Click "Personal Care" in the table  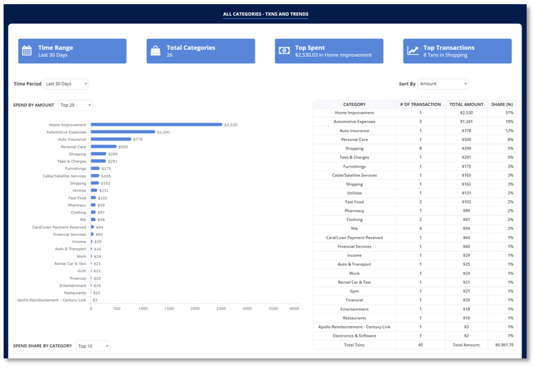tap(354, 139)
